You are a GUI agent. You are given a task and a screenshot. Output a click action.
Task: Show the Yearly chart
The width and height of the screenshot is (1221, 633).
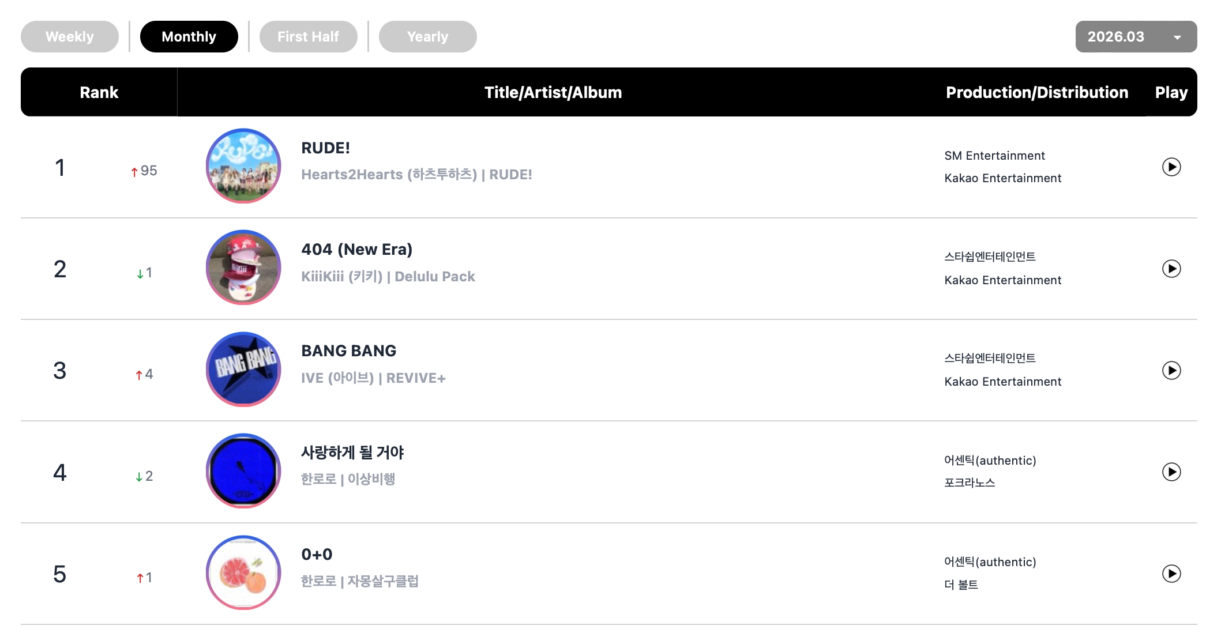[x=427, y=37]
